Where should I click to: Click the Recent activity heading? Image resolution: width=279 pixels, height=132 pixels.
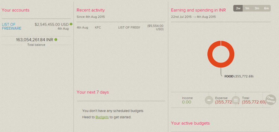pos(91,10)
